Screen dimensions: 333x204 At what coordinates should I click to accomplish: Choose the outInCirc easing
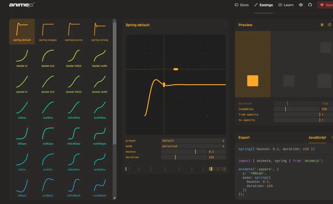click(x=100, y=161)
